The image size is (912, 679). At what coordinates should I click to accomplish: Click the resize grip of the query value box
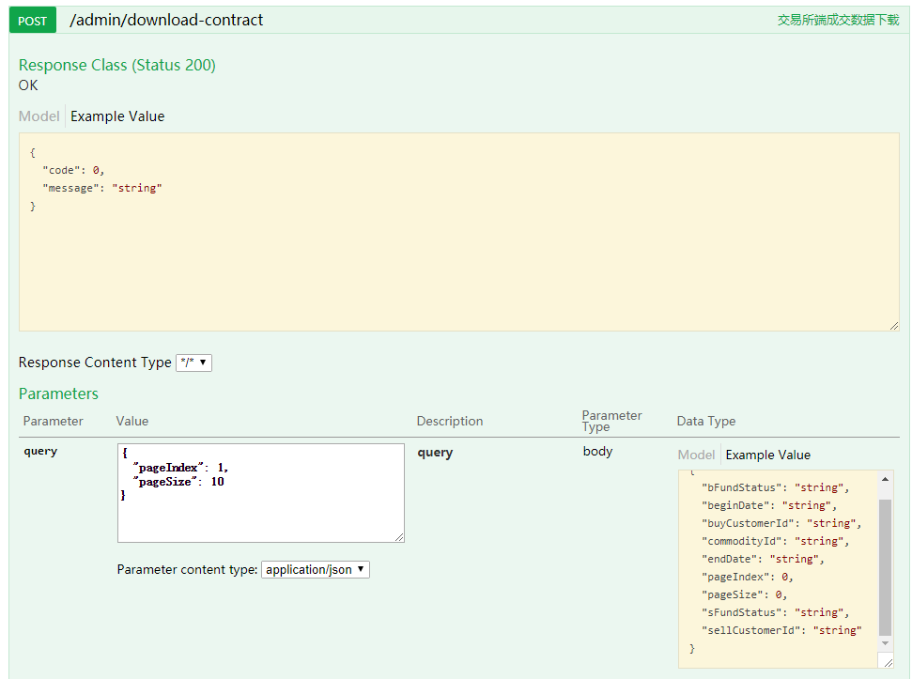coord(399,536)
